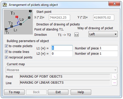Click the line marking symbol preview icon
This screenshot has height=99, width=123.
tap(114, 83)
